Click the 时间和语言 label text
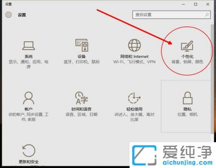 click(x=82, y=109)
